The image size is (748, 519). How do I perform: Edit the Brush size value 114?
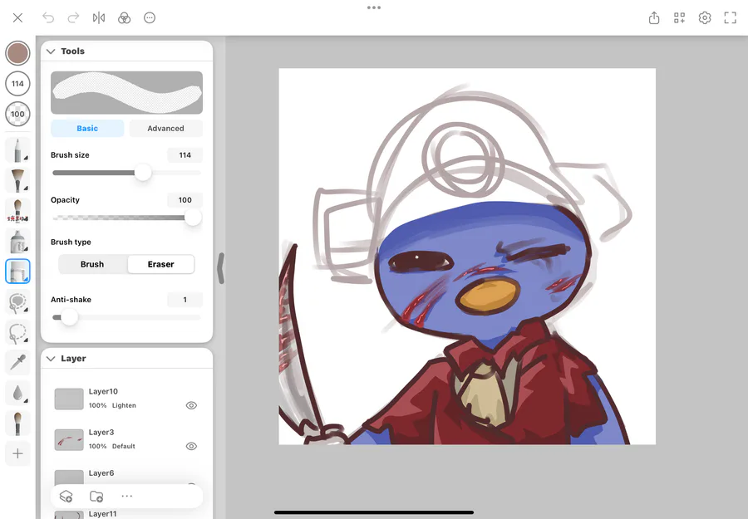(x=185, y=155)
